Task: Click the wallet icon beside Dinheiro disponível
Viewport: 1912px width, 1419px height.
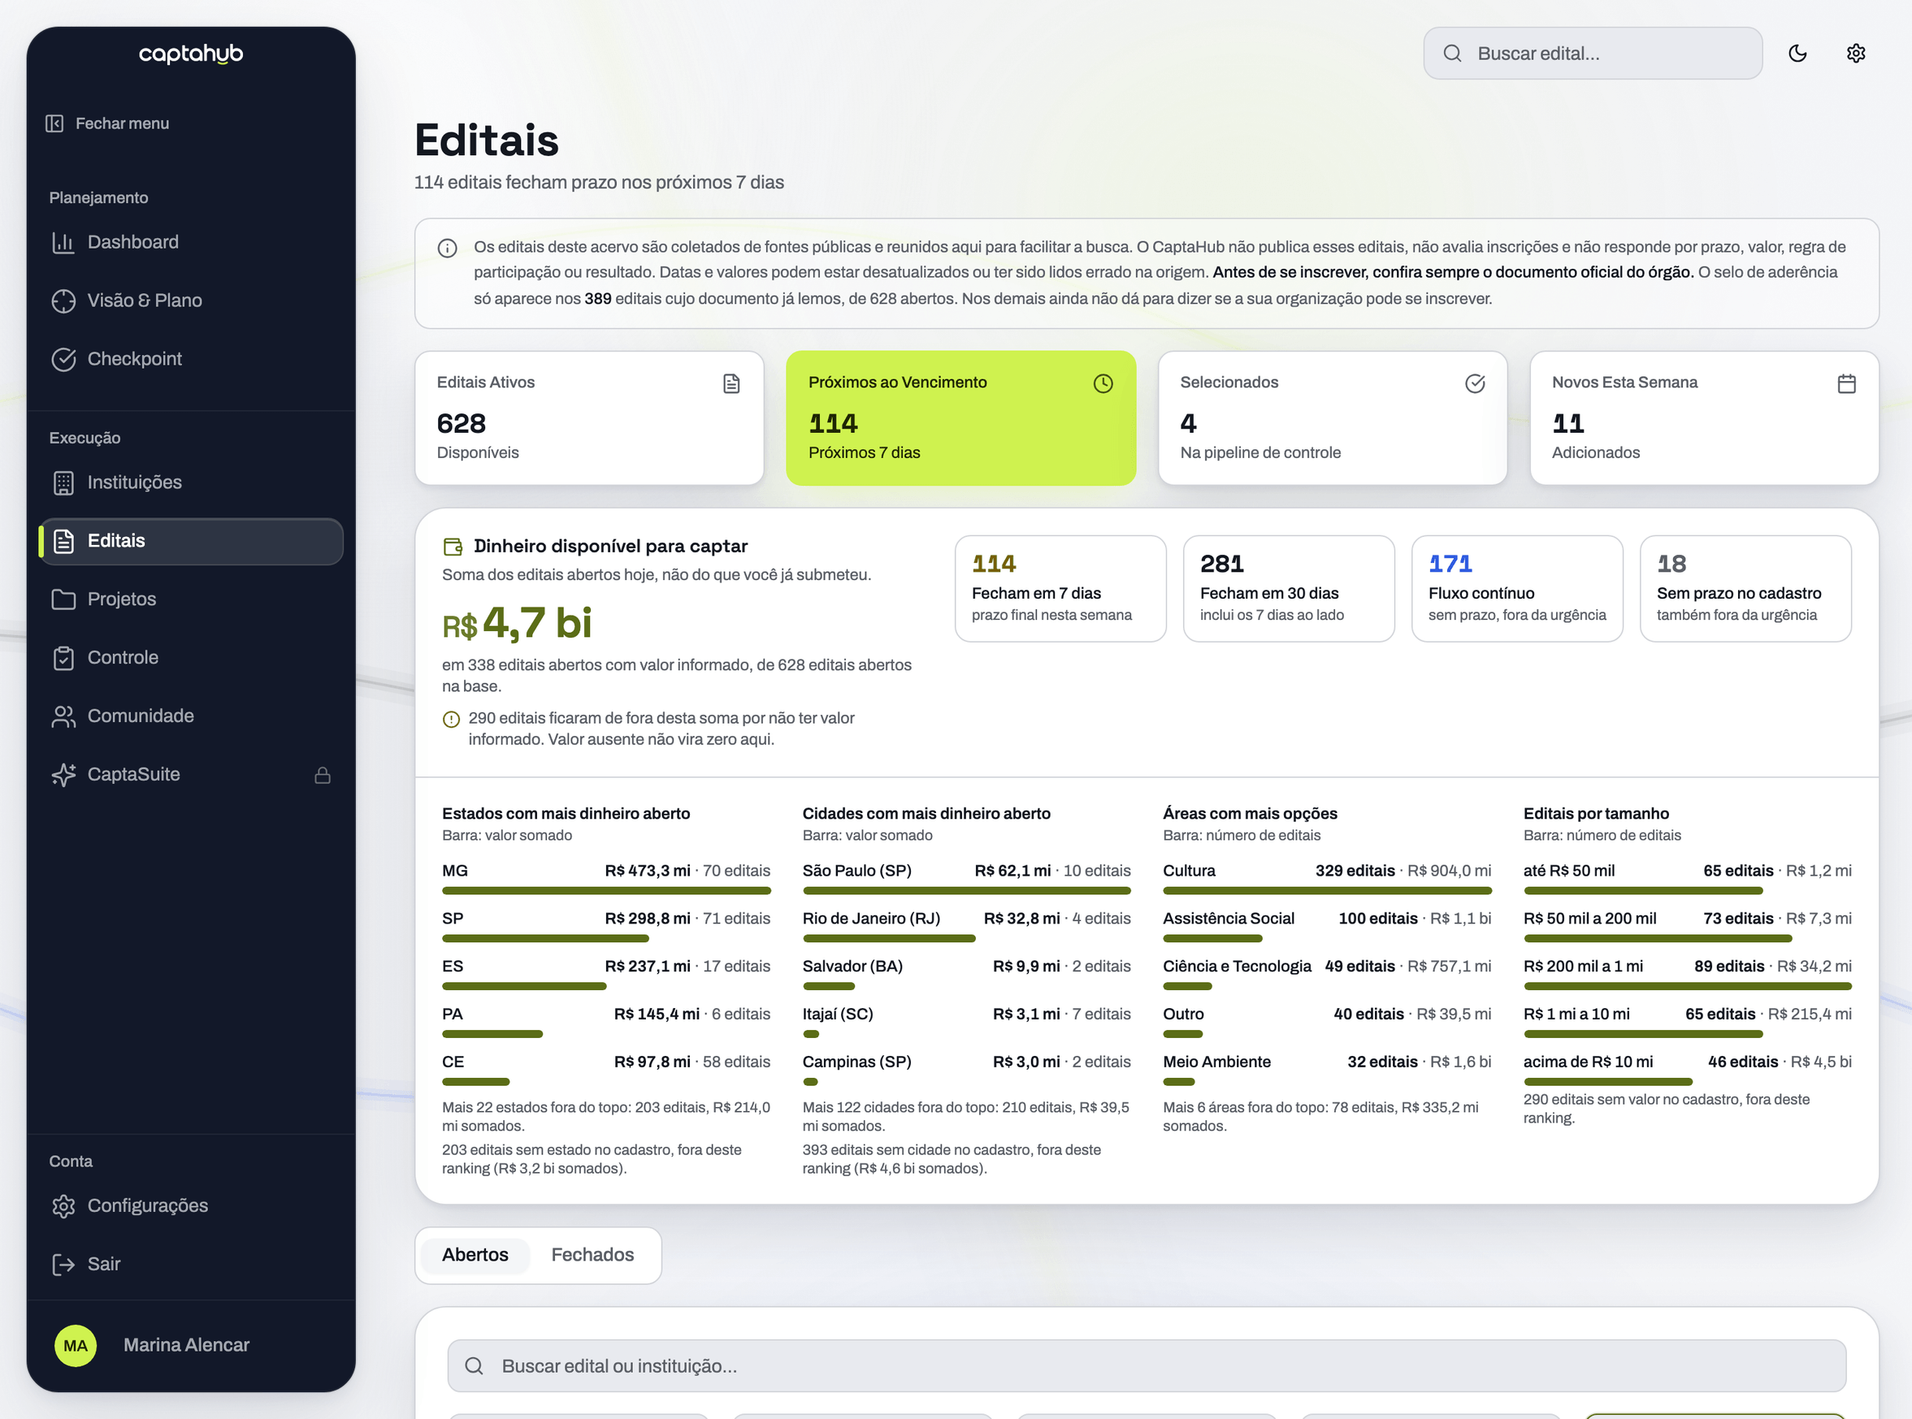Action: coord(453,547)
